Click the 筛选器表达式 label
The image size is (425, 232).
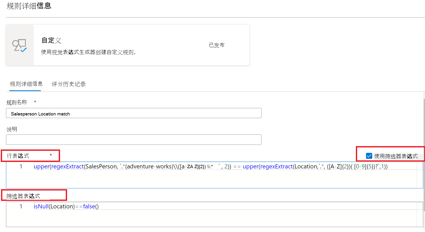pos(23,196)
